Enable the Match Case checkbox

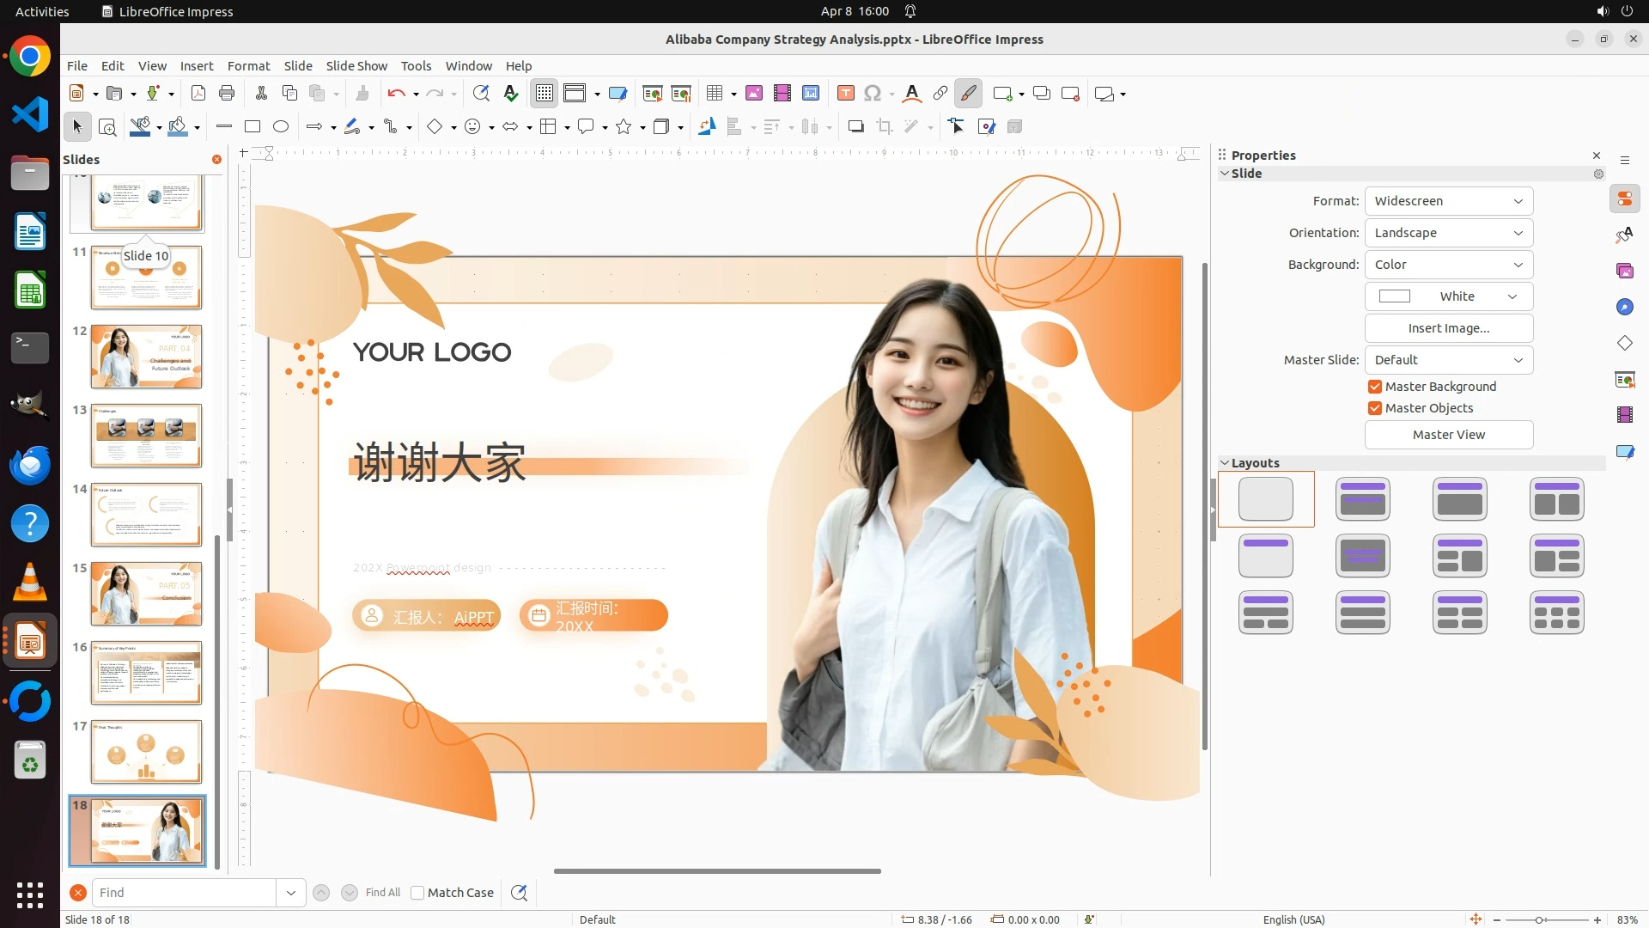[x=417, y=893]
